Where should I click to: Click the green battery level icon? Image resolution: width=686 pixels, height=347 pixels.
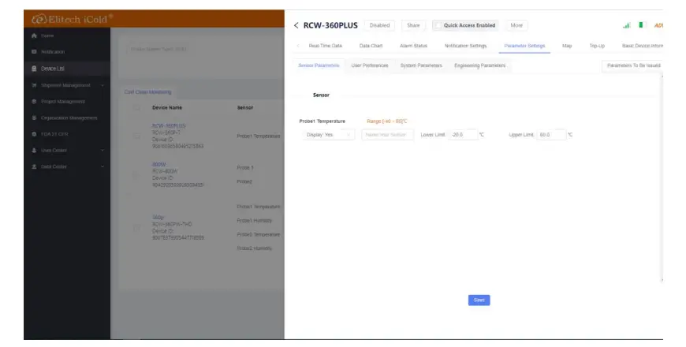641,25
